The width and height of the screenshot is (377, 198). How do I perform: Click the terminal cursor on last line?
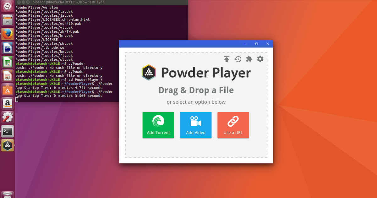17,100
